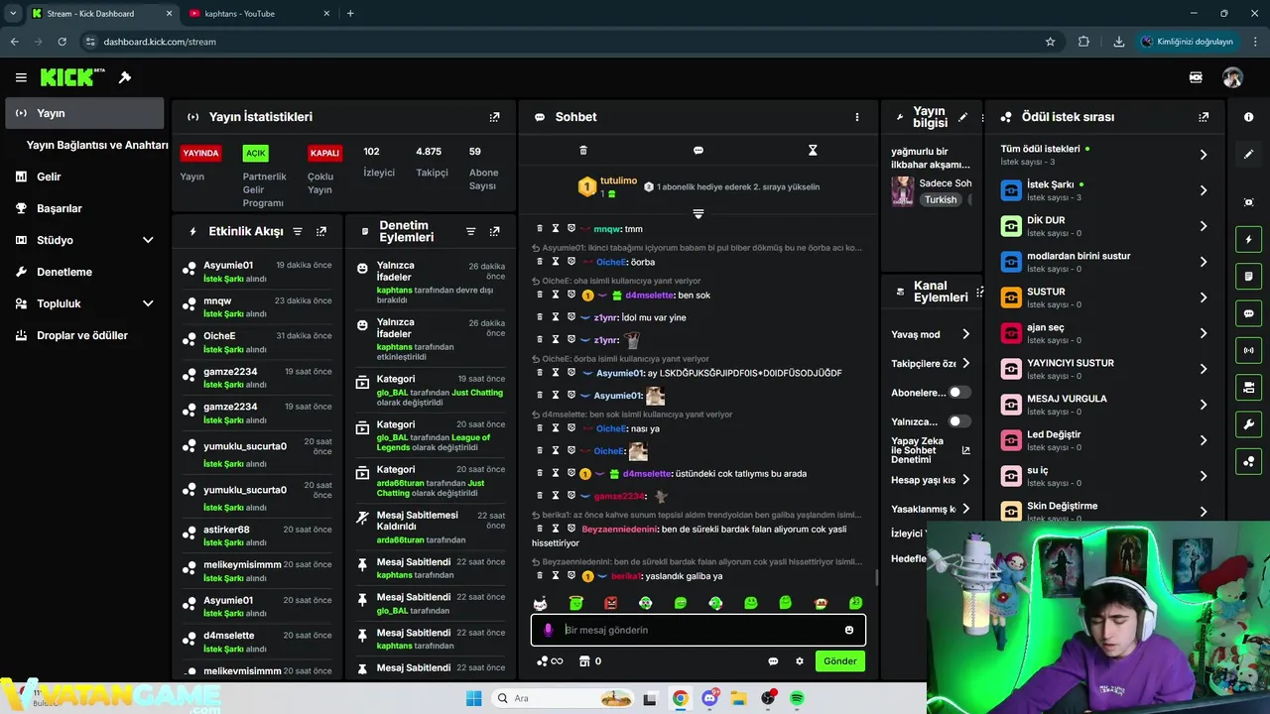Image resolution: width=1270 pixels, height=714 pixels.
Task: Click the hourglass icon in Sohbet toolbar
Action: [813, 151]
